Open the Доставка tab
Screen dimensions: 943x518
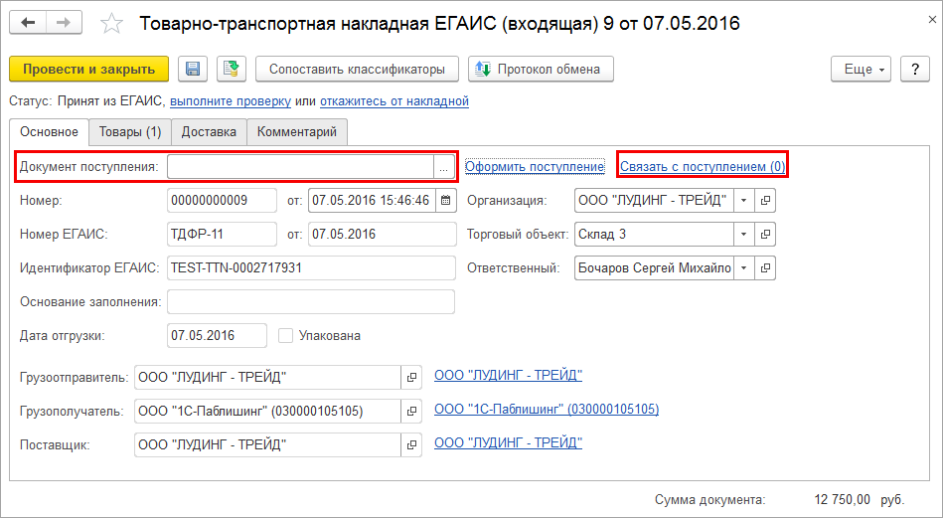[x=209, y=132]
